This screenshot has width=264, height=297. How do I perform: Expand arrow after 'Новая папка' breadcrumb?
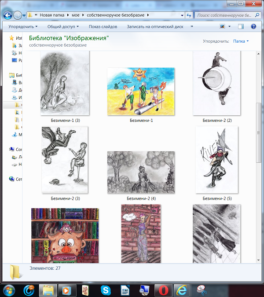click(68, 15)
